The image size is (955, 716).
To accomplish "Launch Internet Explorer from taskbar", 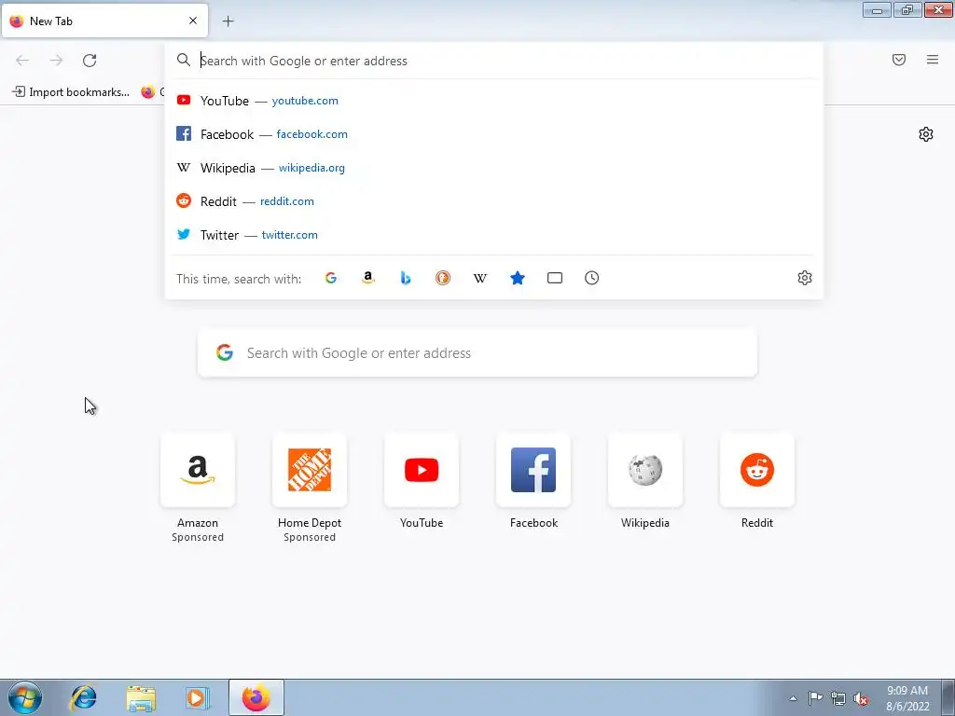I will pyautogui.click(x=83, y=697).
